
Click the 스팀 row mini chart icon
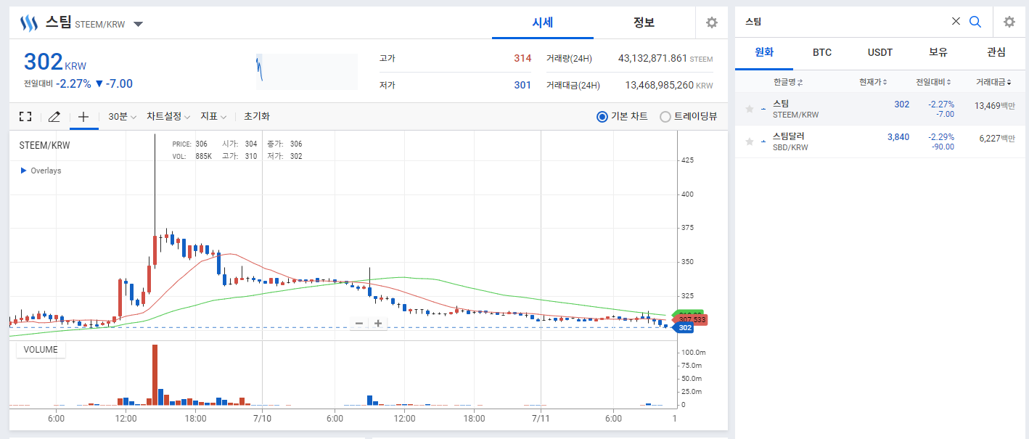coord(763,109)
